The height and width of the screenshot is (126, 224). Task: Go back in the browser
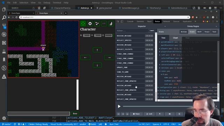(9, 17)
